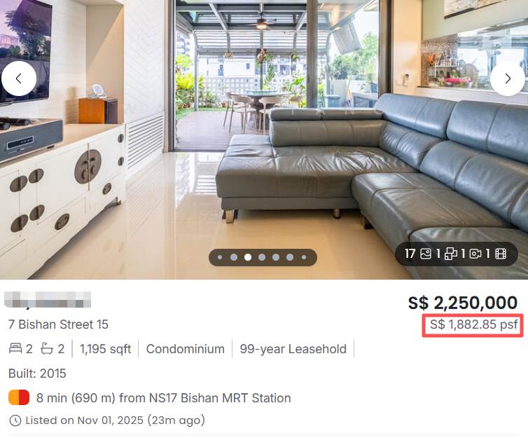Open the blurred listing title
Screen dimensions: 528x438
click(48, 302)
